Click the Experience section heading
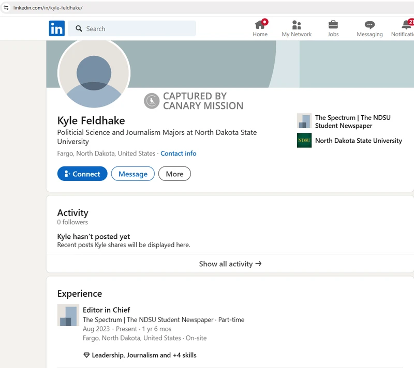This screenshot has width=414, height=368. pyautogui.click(x=80, y=294)
